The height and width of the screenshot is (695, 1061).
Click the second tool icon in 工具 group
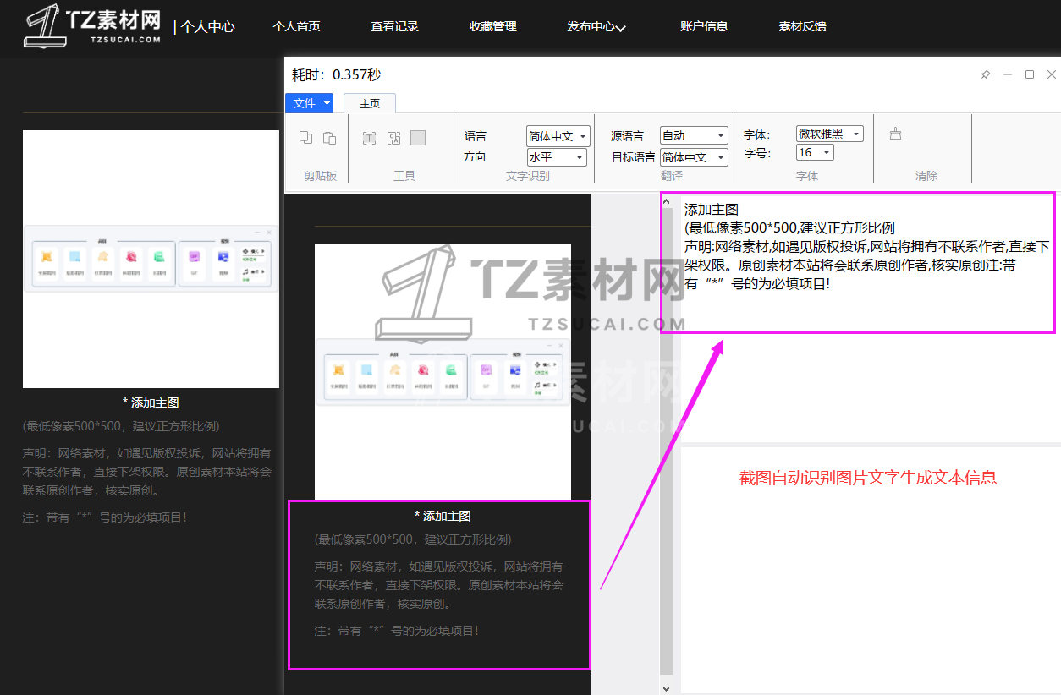pos(393,138)
